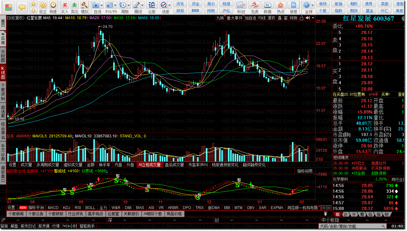This screenshot has height=231, width=407.
Task: Click the 设置 settings button under volume chart
Action: (x=13, y=165)
